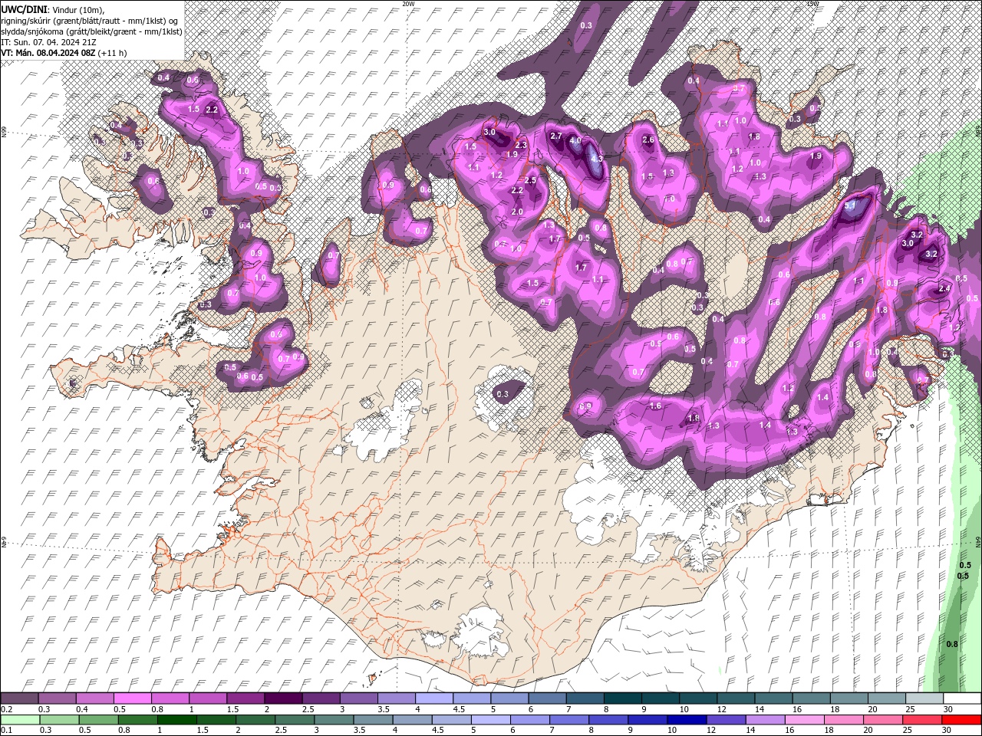Click the snow legend swatch between 0.2 and 0.3
This screenshot has width=982, height=736.
[x=19, y=698]
